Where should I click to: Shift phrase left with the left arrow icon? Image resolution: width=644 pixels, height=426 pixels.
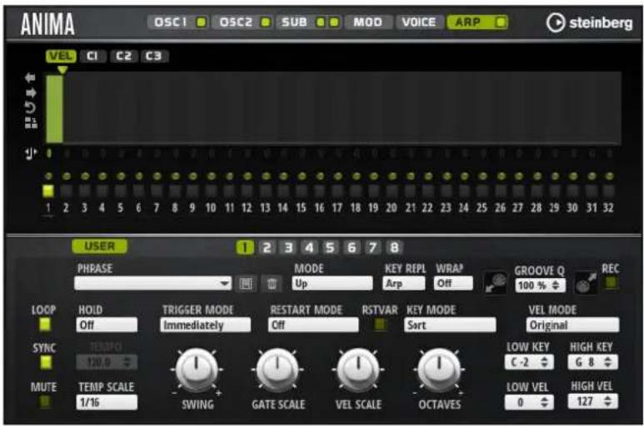pyautogui.click(x=30, y=77)
